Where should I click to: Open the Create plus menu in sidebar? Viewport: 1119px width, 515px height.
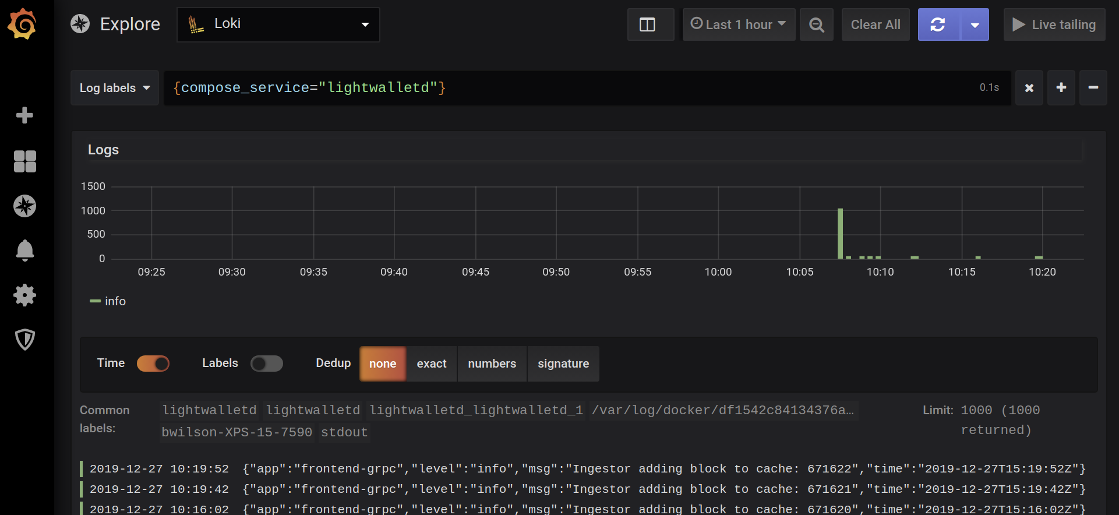(x=24, y=115)
